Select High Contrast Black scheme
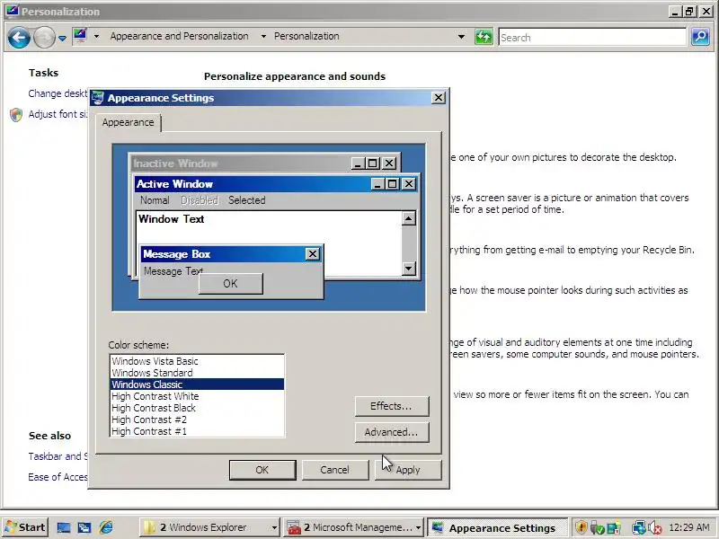719x539 pixels. click(197, 408)
